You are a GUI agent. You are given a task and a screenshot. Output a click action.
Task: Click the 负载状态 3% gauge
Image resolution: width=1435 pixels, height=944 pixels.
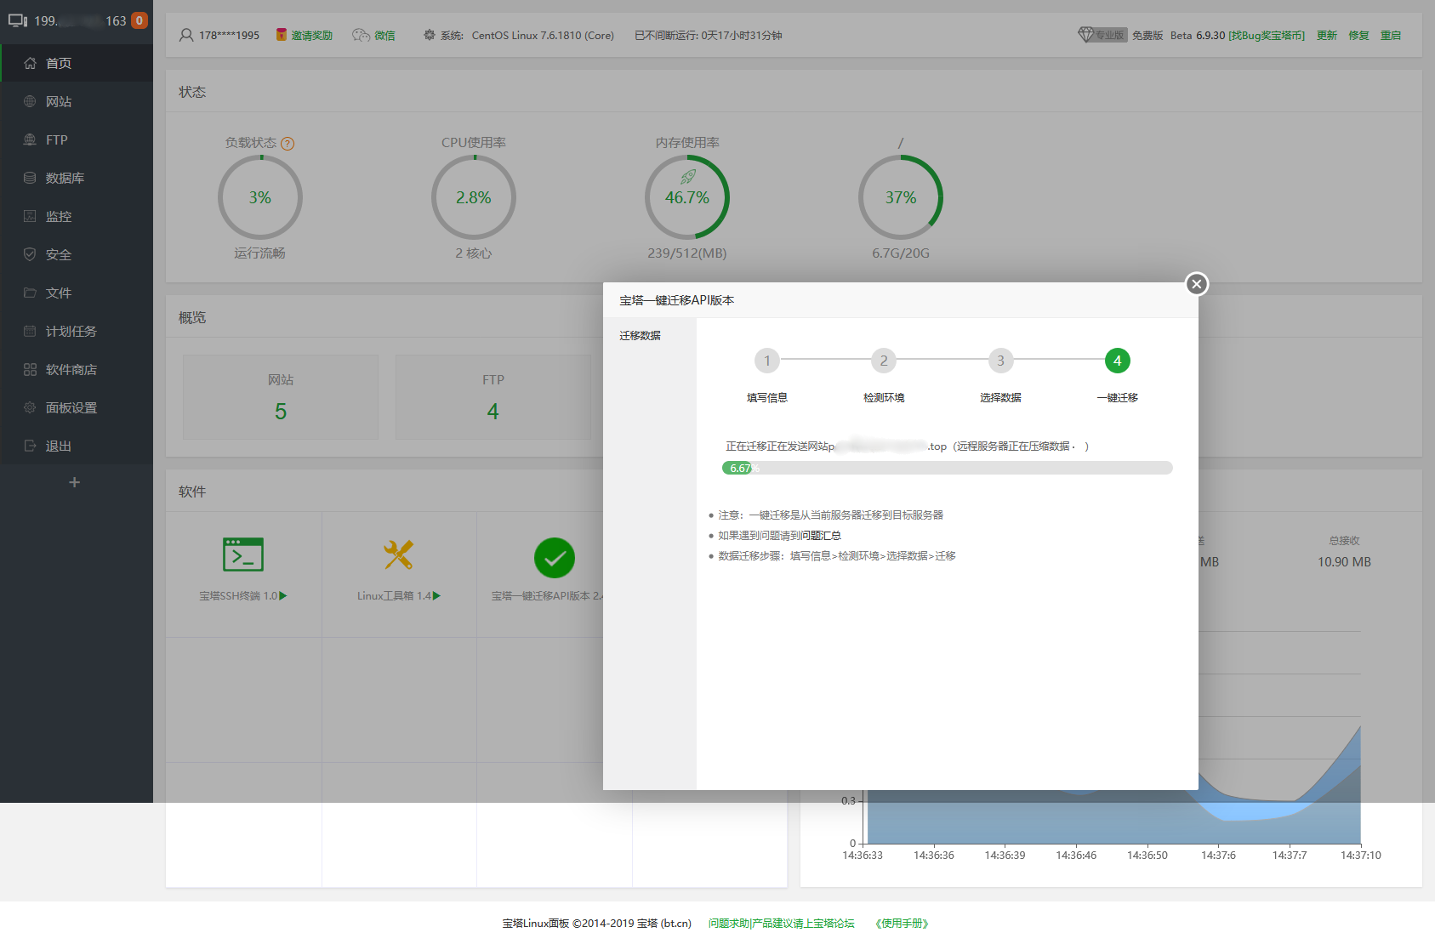(x=260, y=197)
